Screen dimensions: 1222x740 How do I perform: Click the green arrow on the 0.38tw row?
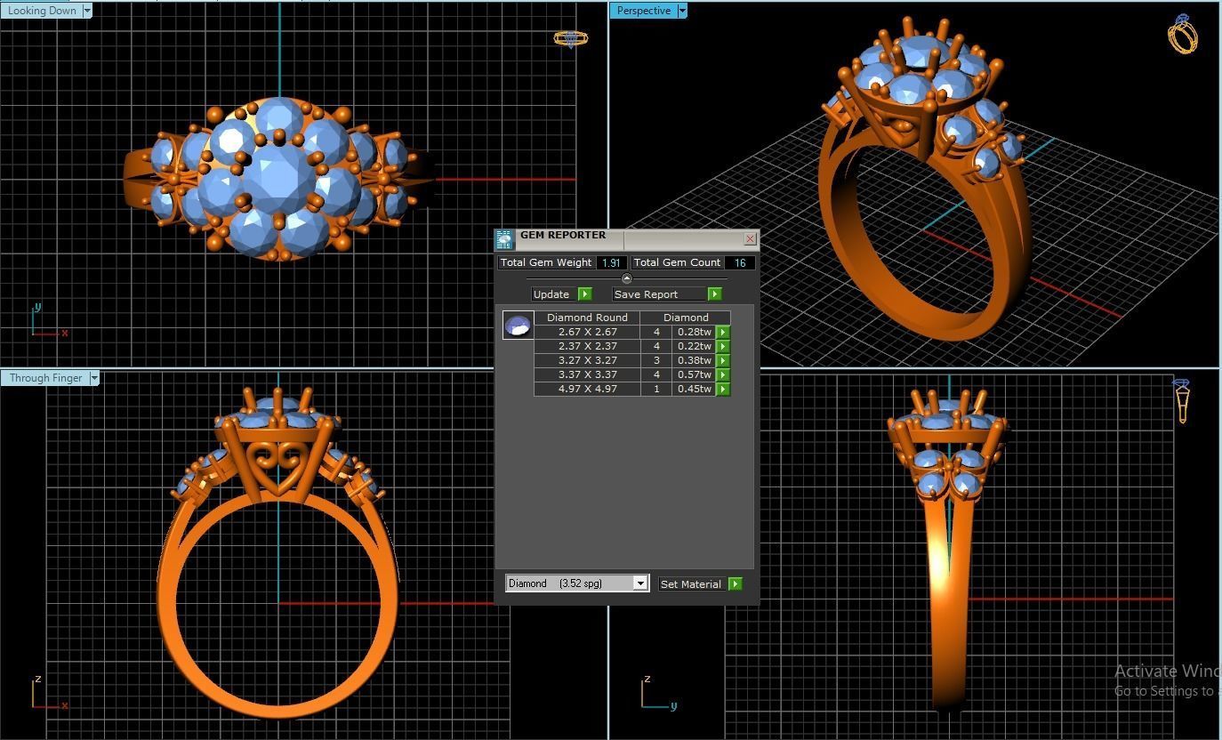click(722, 360)
